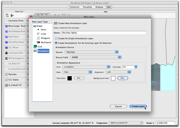Switch to the Edit tab

pyautogui.click(x=109, y=7)
